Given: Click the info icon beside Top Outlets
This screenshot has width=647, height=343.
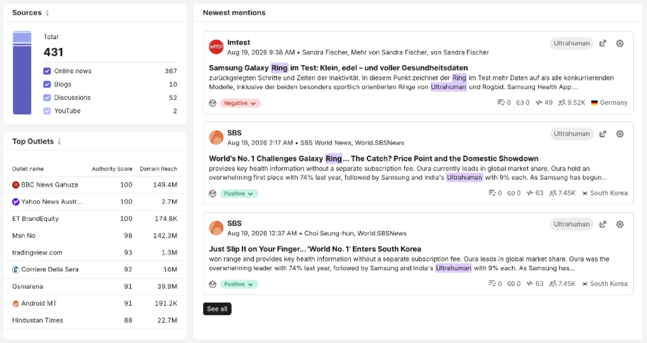Looking at the screenshot, I should 59,142.
